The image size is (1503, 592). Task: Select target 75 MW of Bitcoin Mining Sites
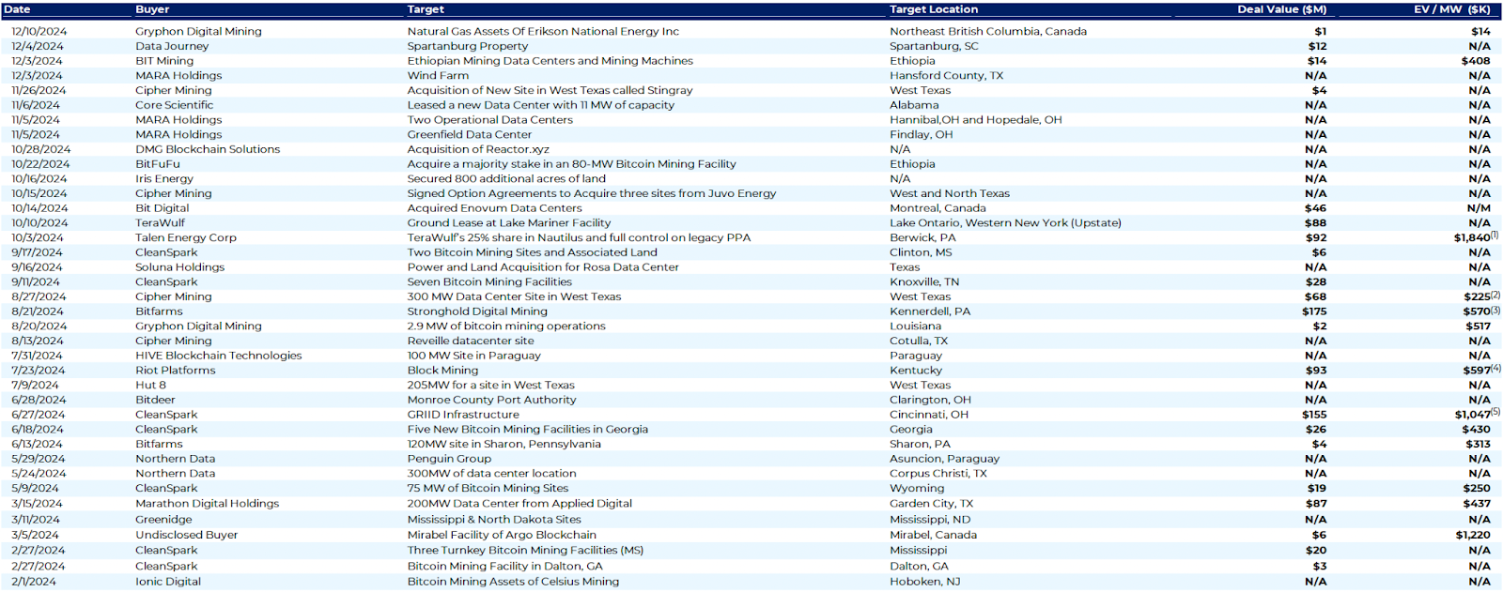point(488,488)
